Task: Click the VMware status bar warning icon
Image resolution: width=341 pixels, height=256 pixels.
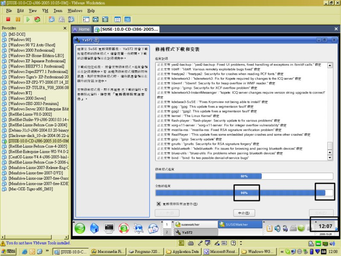Action: tap(3, 243)
